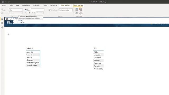This screenshot has height=95, width=169.
Task: Apply thousands separator comma icon
Action: 32,13
